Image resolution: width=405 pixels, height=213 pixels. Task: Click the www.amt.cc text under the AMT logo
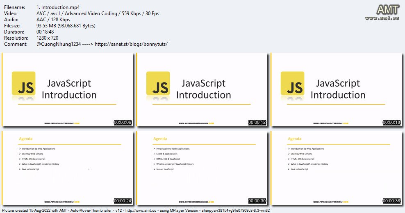[x=382, y=18]
